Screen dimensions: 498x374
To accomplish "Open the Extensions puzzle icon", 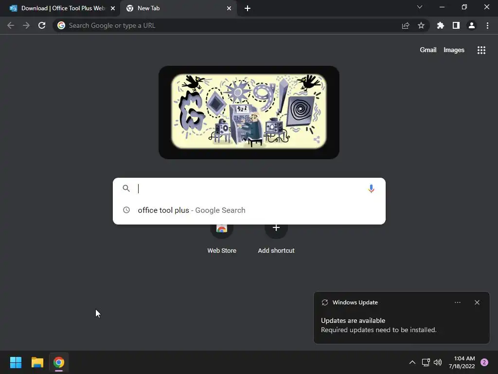I will [x=441, y=25].
